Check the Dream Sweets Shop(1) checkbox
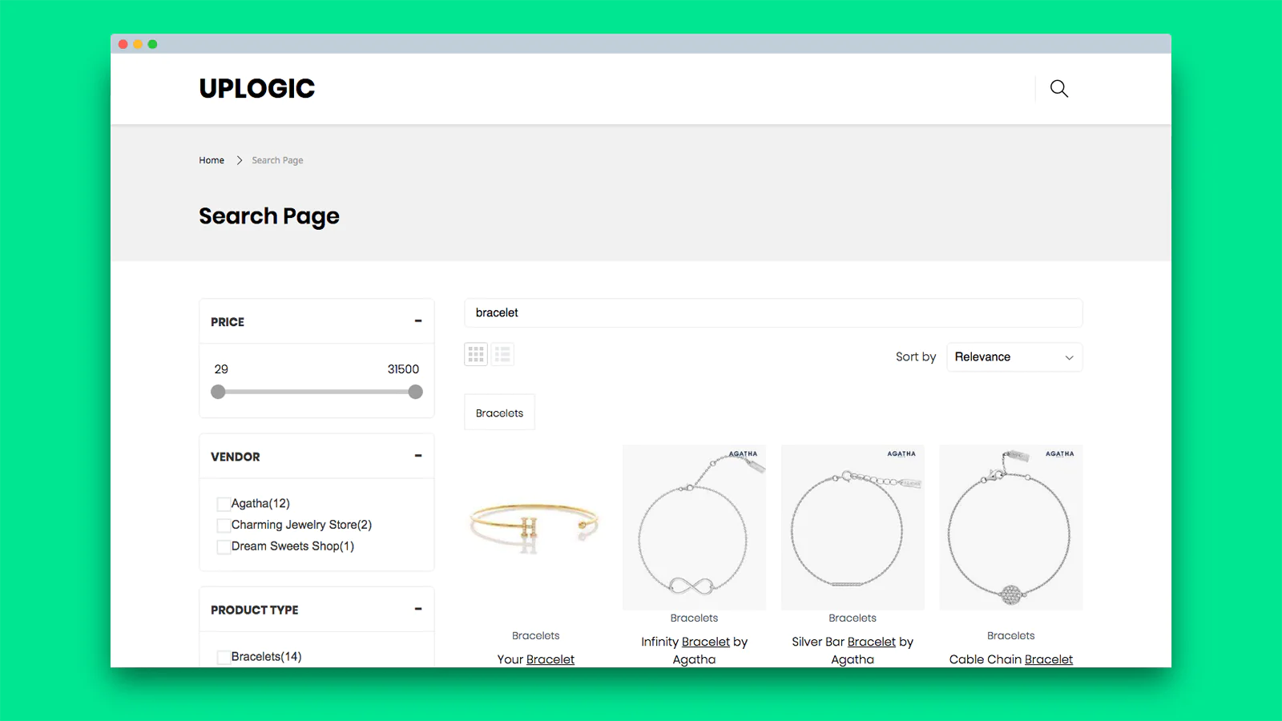Viewport: 1282px width, 721px height. tap(224, 547)
